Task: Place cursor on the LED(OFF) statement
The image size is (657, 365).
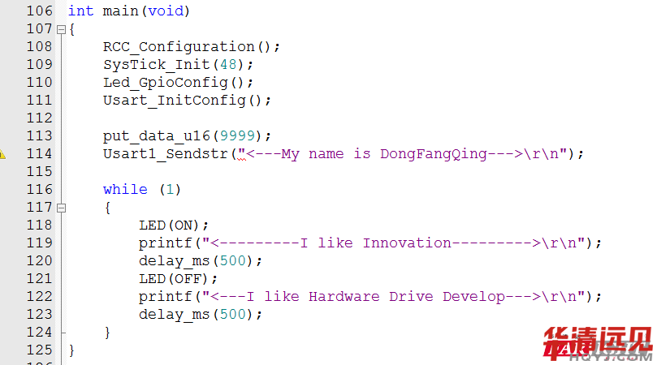Action: click(x=178, y=279)
